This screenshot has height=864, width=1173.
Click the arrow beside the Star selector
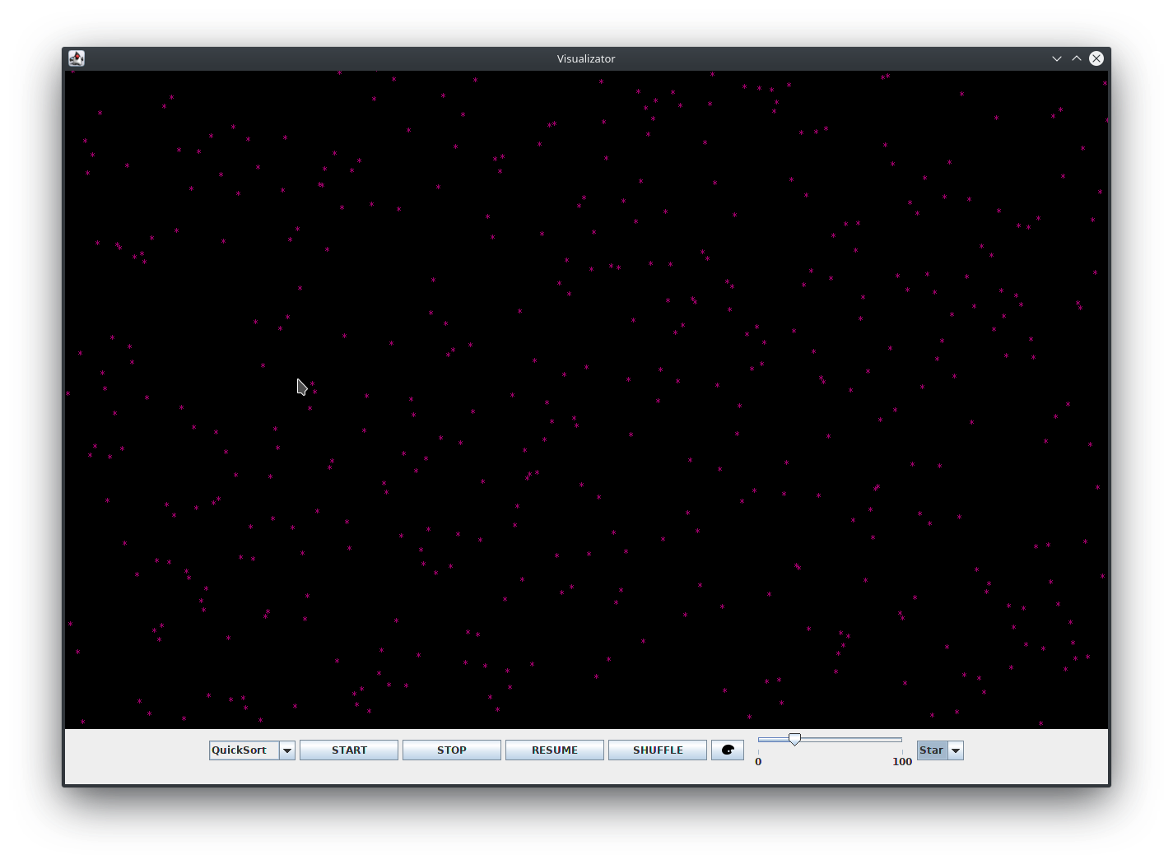point(956,750)
